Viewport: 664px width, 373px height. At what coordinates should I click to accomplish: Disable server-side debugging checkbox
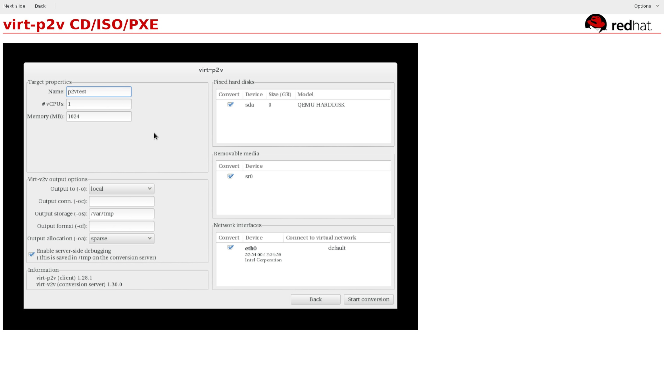tap(32, 254)
